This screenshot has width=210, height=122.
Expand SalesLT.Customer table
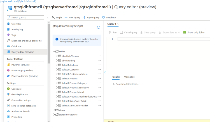pos(57,70)
